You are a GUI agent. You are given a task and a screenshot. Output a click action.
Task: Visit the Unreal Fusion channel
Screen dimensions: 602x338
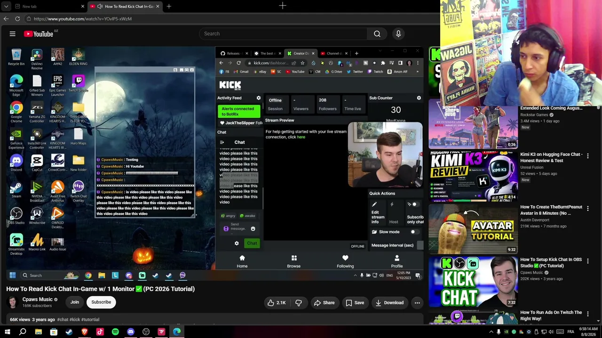click(531, 167)
